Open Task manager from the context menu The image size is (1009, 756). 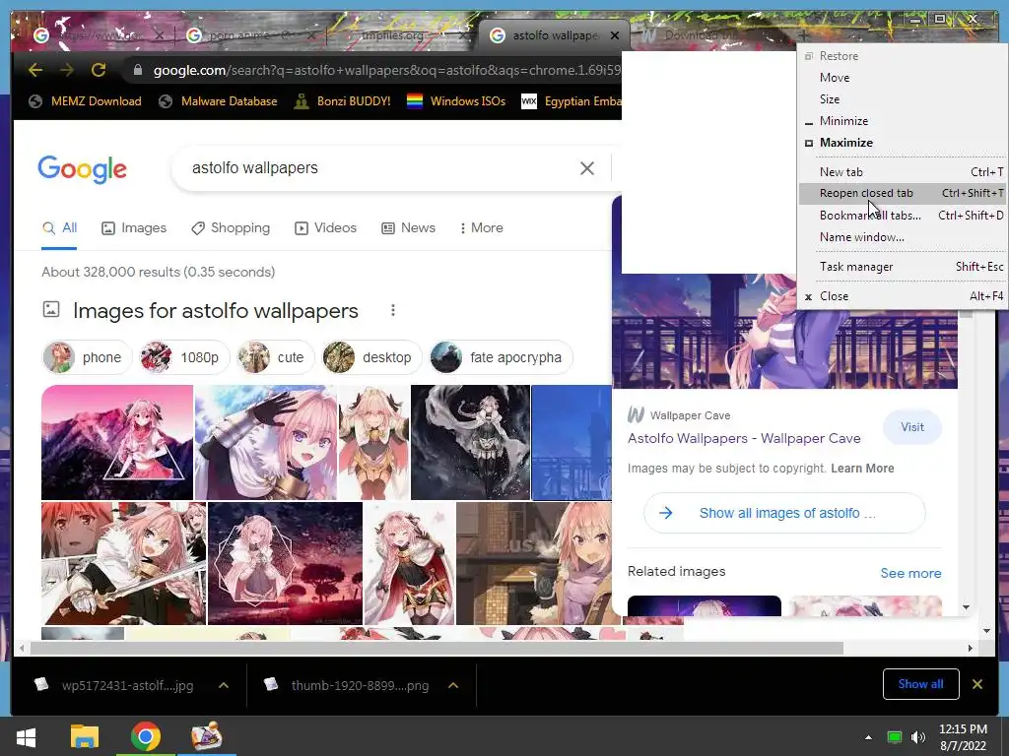point(902,266)
